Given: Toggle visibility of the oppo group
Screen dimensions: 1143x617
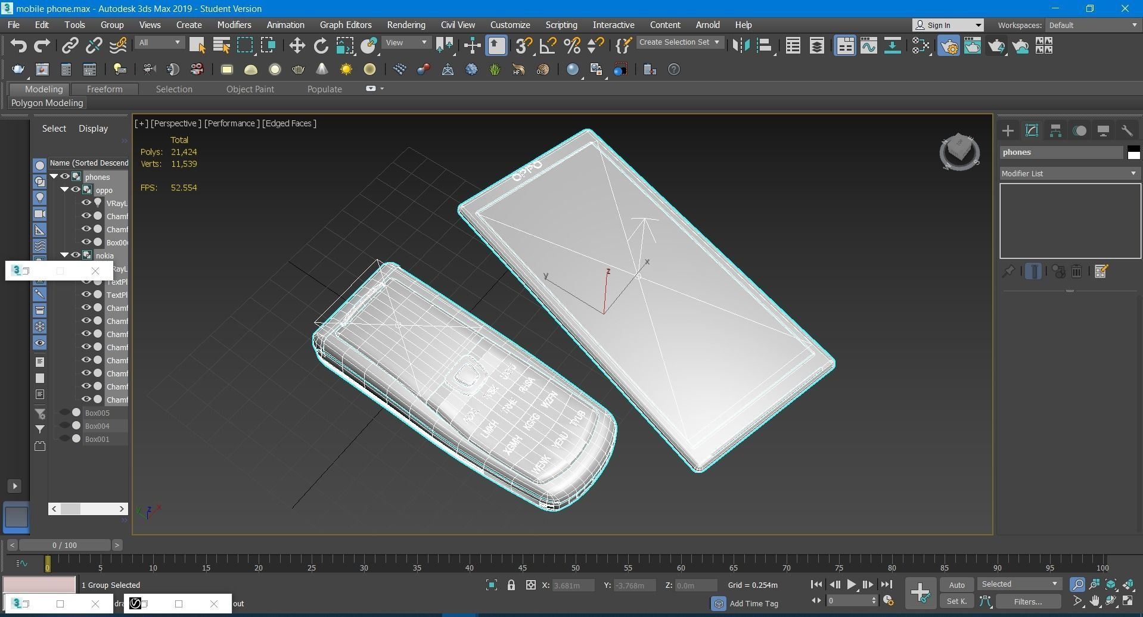Looking at the screenshot, I should [x=75, y=189].
